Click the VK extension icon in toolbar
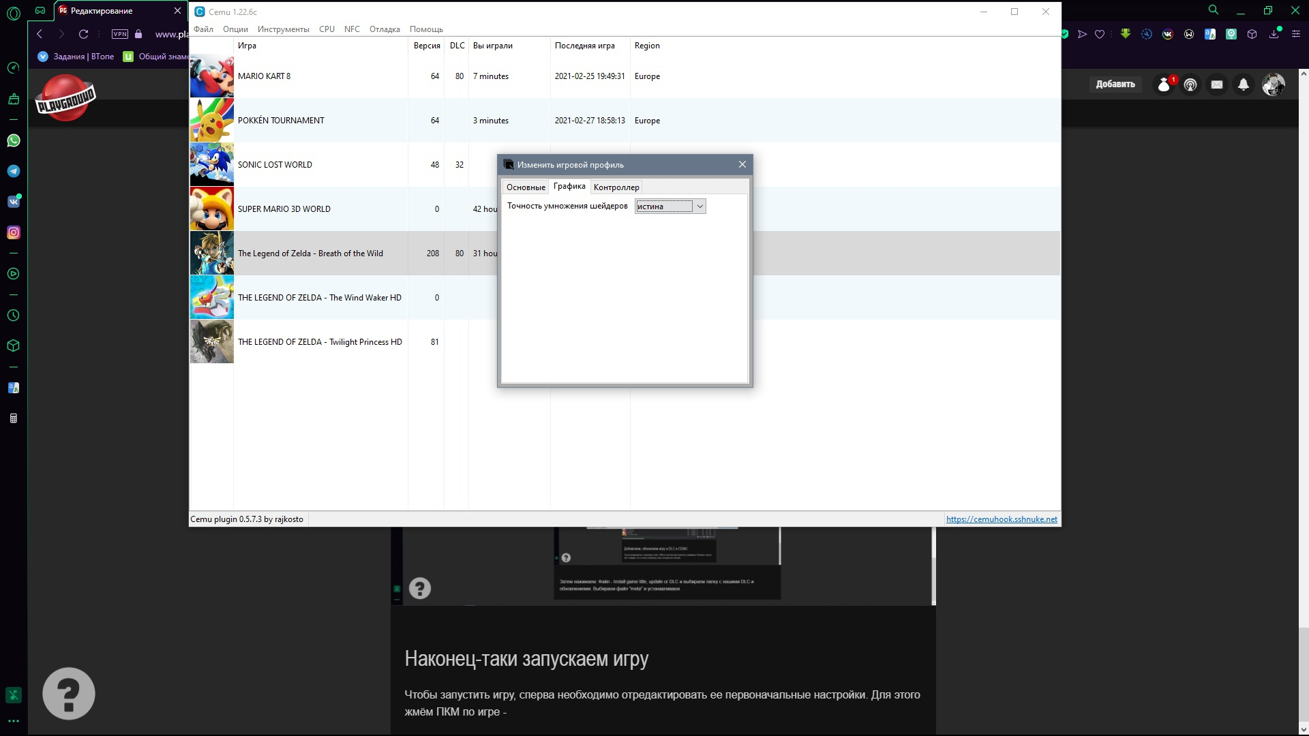Screen dimensions: 1309x736 [1168, 34]
